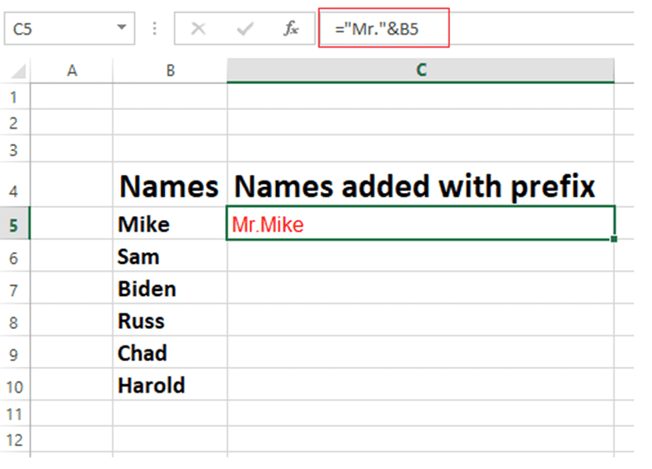This screenshot has height=469, width=652.
Task: Click the fill handle of cell C5
Action: (614, 239)
